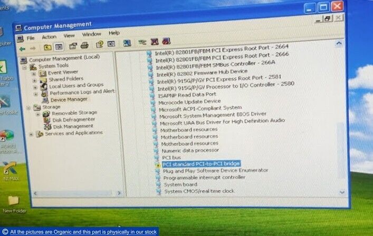Select ISAPNP Read Data Port device
373x236 pixels.
187,95
